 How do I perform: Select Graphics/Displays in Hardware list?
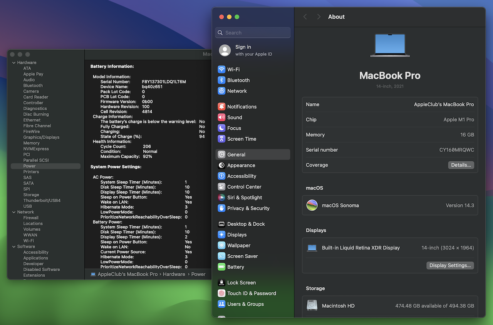click(x=41, y=137)
